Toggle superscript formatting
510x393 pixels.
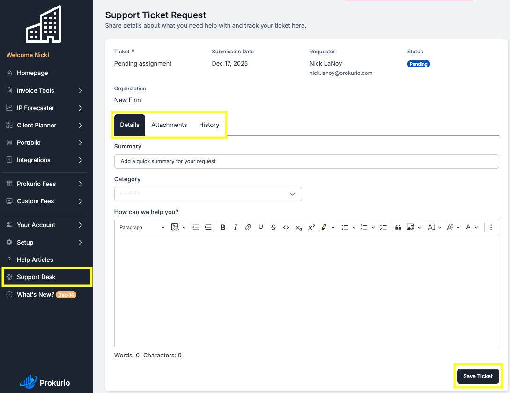click(311, 227)
